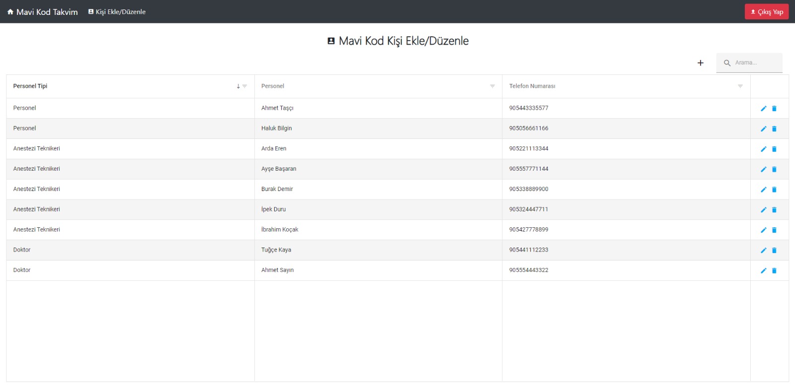Edit İbrahim Koçak's entry

pyautogui.click(x=764, y=230)
